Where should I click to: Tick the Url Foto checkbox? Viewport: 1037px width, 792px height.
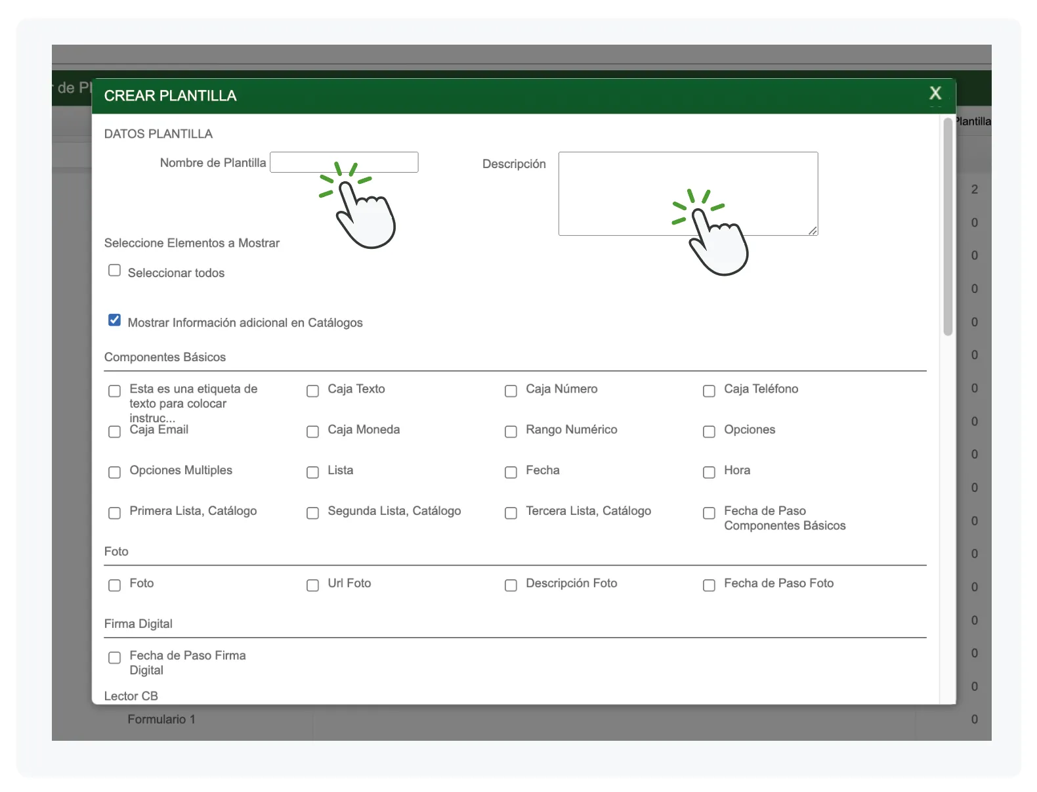point(312,585)
